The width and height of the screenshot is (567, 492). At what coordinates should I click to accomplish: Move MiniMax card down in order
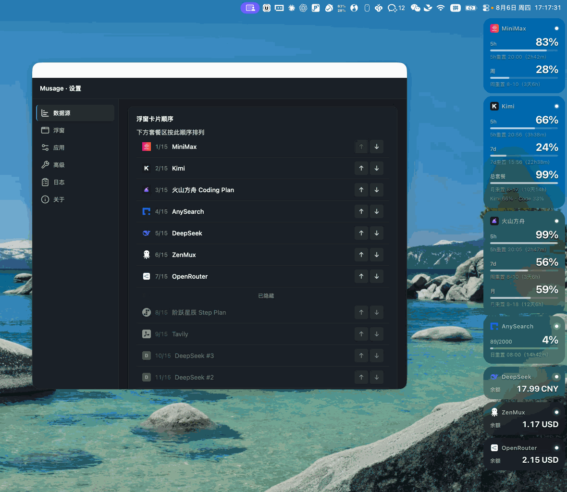pyautogui.click(x=376, y=147)
